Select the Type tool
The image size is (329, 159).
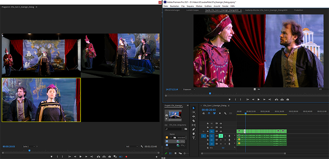pos(193,138)
